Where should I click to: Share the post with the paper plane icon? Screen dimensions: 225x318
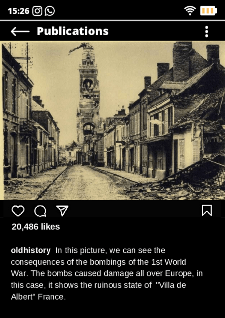[62, 211]
